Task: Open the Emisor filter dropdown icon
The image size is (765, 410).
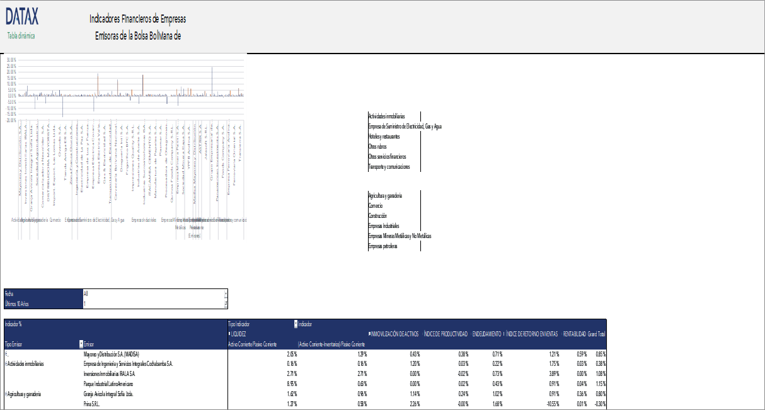Action: click(83, 344)
